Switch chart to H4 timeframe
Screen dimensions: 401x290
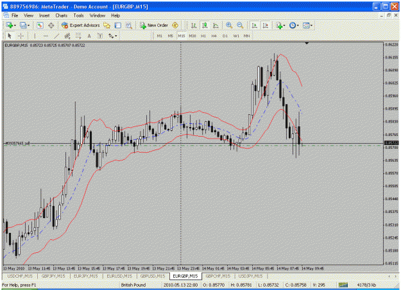point(214,36)
